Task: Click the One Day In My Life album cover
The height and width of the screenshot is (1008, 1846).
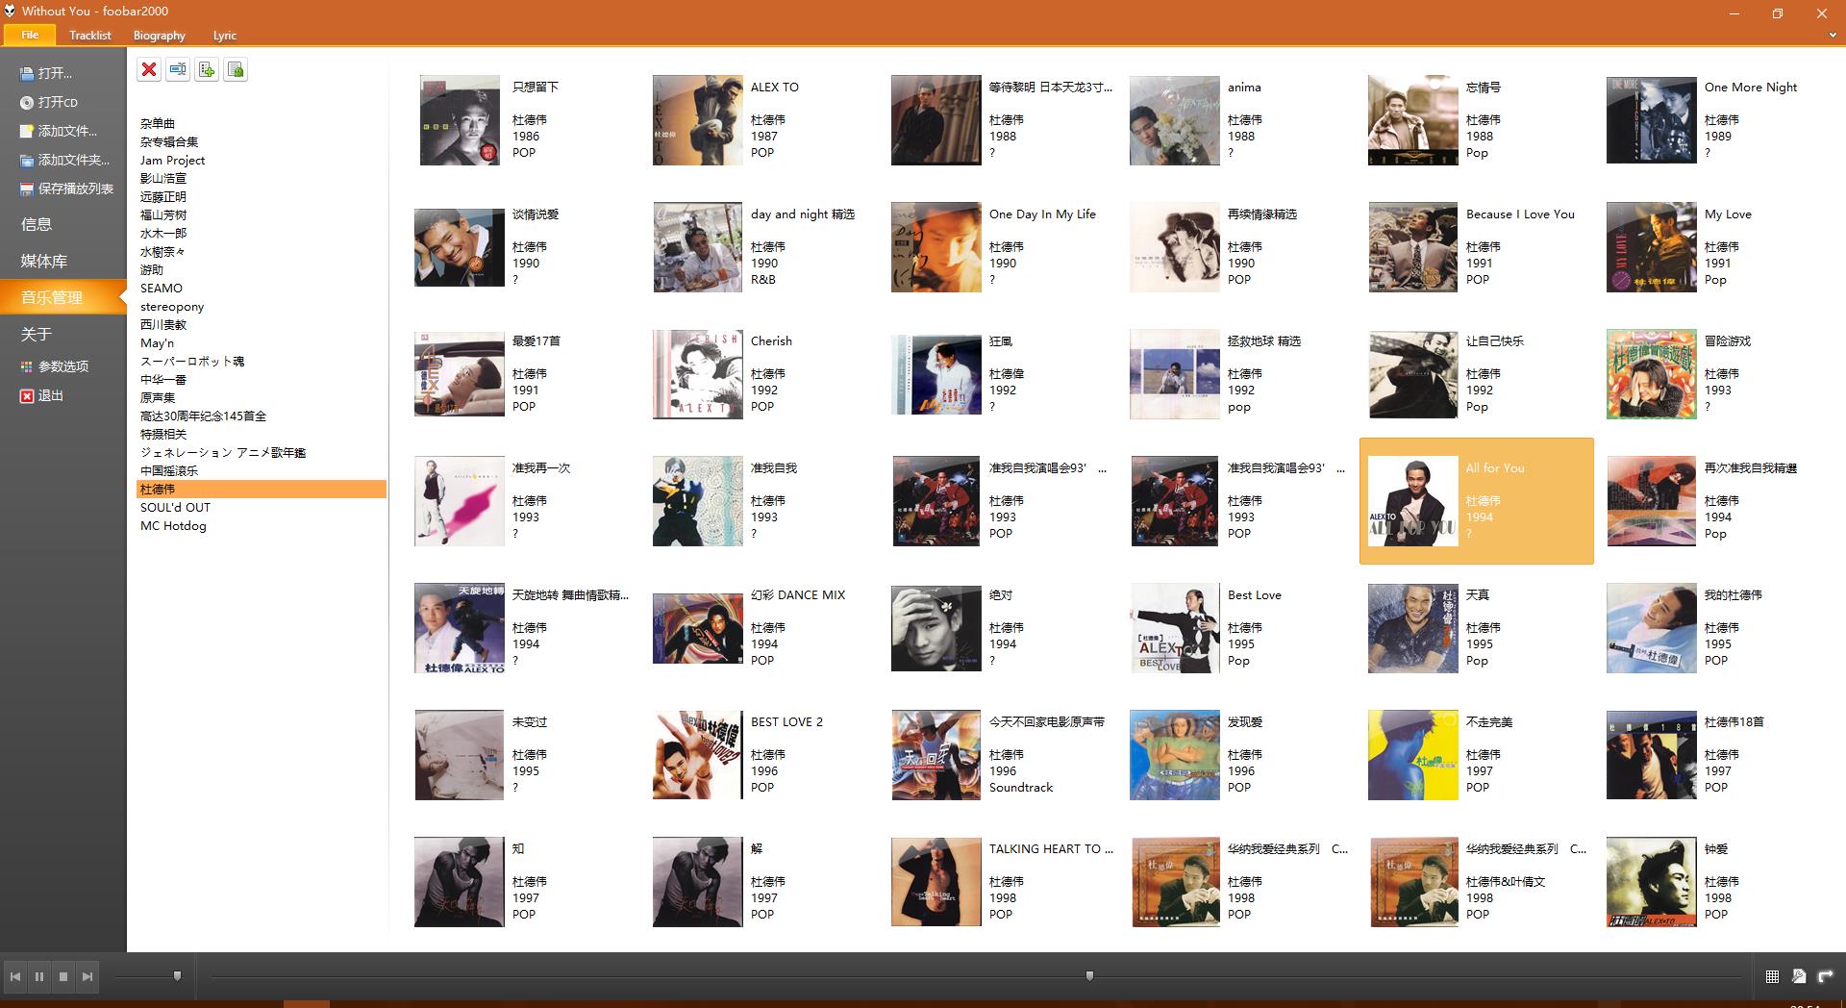Action: [x=936, y=247]
